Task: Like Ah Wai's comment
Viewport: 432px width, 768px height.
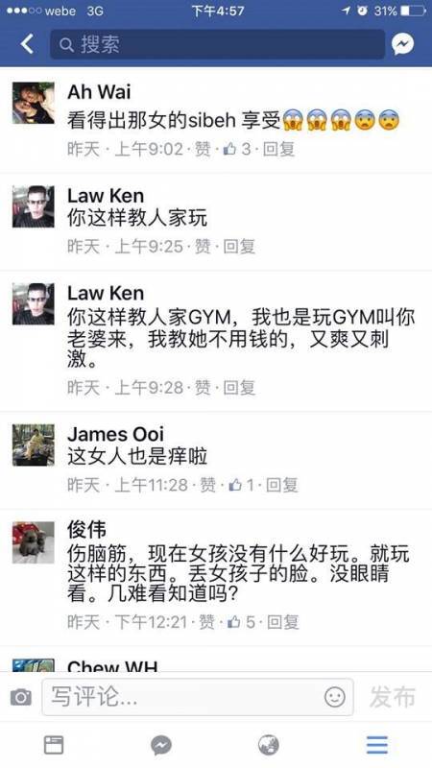Action: tap(203, 149)
